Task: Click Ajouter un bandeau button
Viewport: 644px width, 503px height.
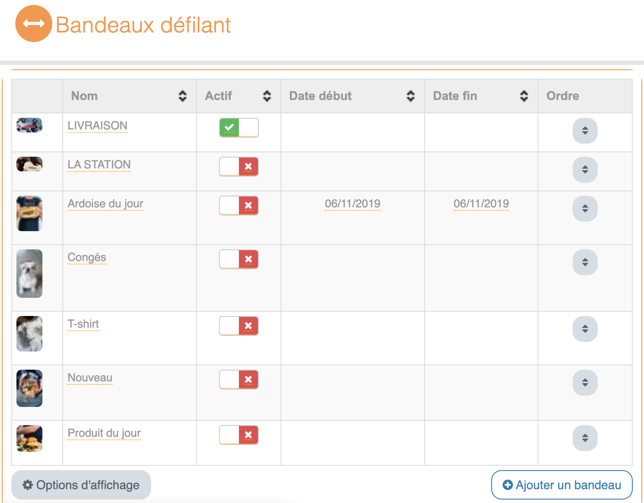Action: pyautogui.click(x=562, y=485)
